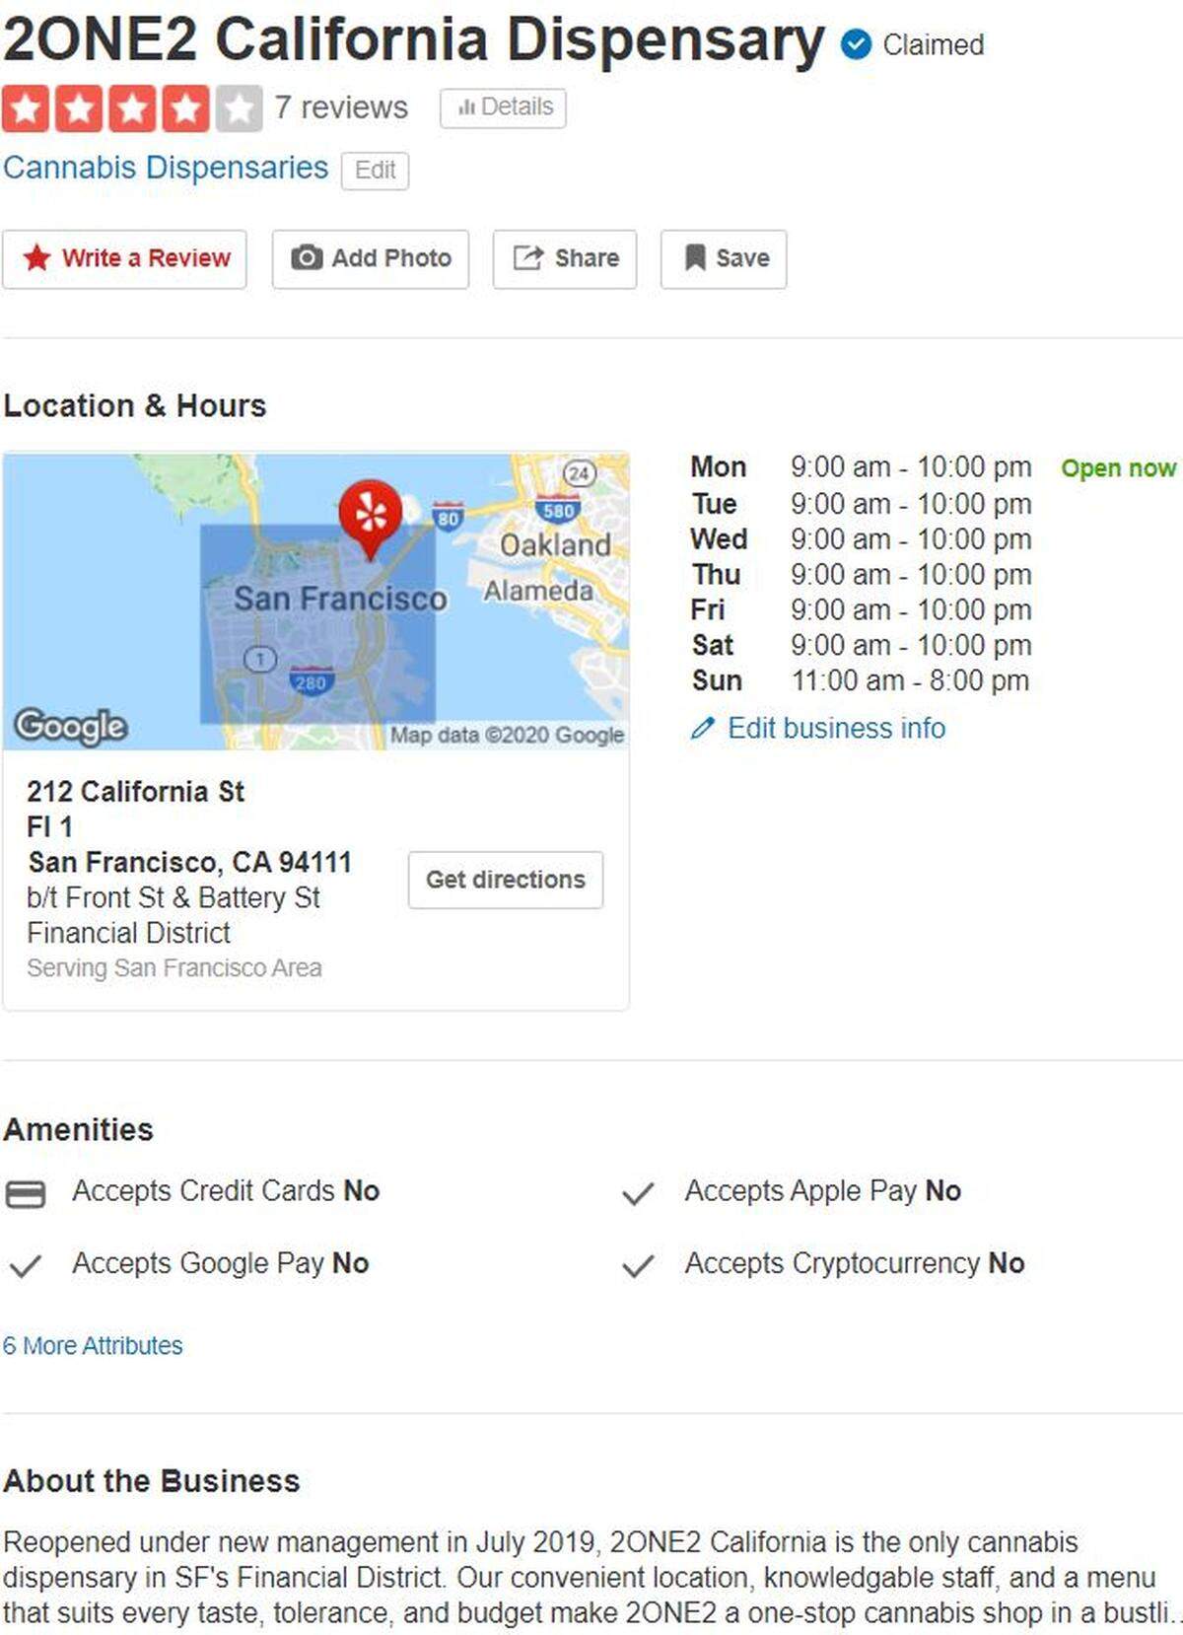Click the first red rating star
This screenshot has width=1183, height=1635.
coord(26,108)
